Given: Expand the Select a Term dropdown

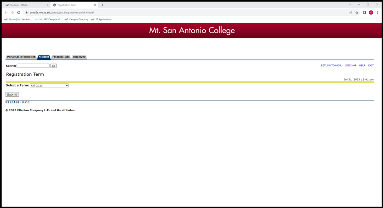Looking at the screenshot, I should click(x=49, y=85).
